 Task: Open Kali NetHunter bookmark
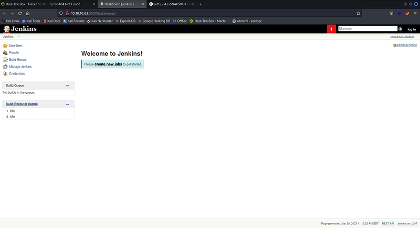coord(100,21)
